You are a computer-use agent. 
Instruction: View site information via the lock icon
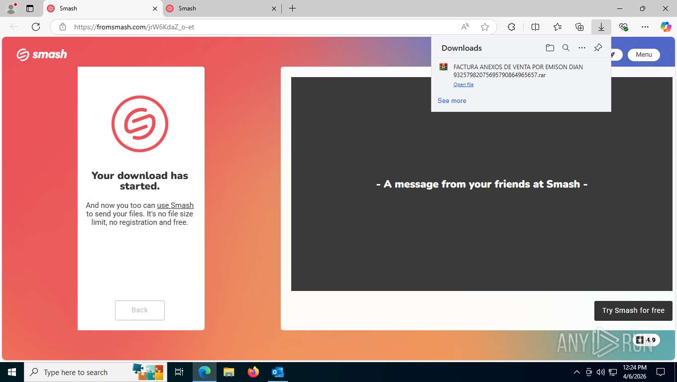pos(63,27)
